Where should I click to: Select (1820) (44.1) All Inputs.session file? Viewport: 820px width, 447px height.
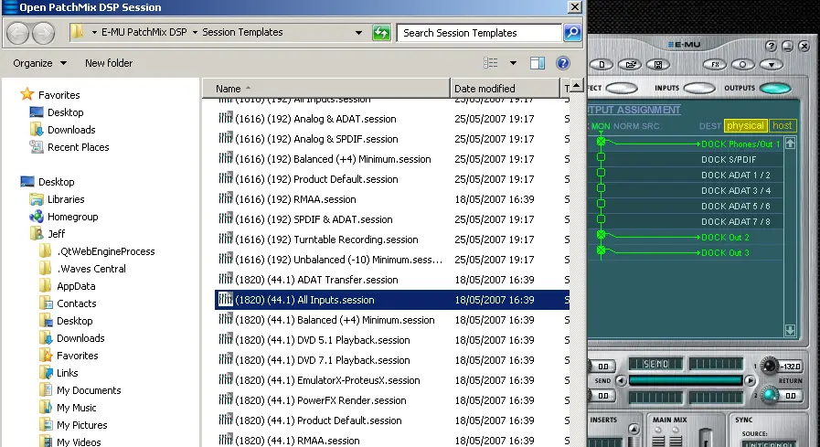391,300
